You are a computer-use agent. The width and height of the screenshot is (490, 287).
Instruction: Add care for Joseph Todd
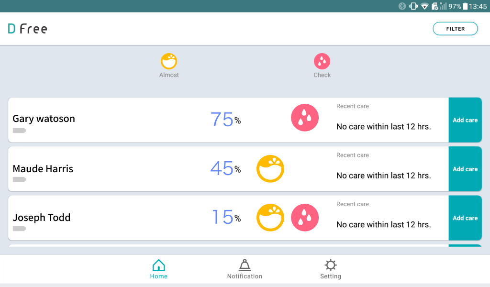tap(465, 218)
